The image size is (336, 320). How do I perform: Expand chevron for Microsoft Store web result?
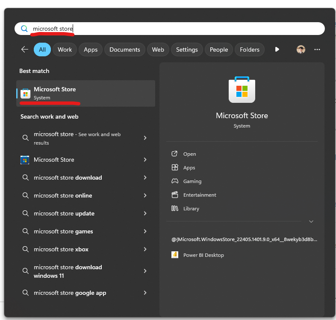[145, 160]
